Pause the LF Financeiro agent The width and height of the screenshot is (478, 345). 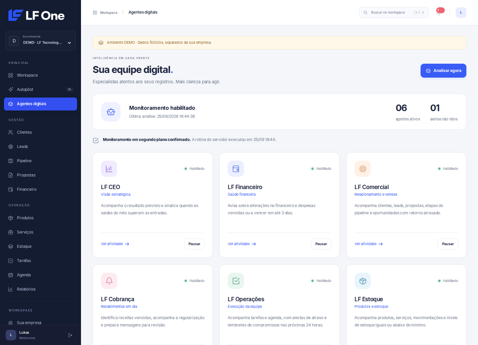(321, 244)
